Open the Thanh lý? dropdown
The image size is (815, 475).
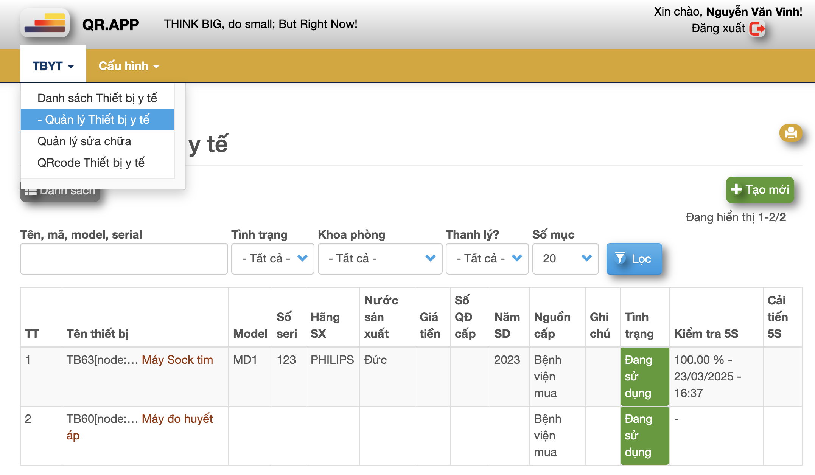pos(487,258)
